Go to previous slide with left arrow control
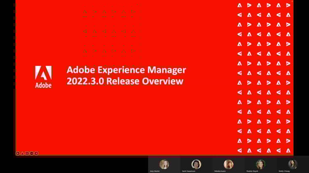309x173 pixels. pyautogui.click(x=18, y=153)
